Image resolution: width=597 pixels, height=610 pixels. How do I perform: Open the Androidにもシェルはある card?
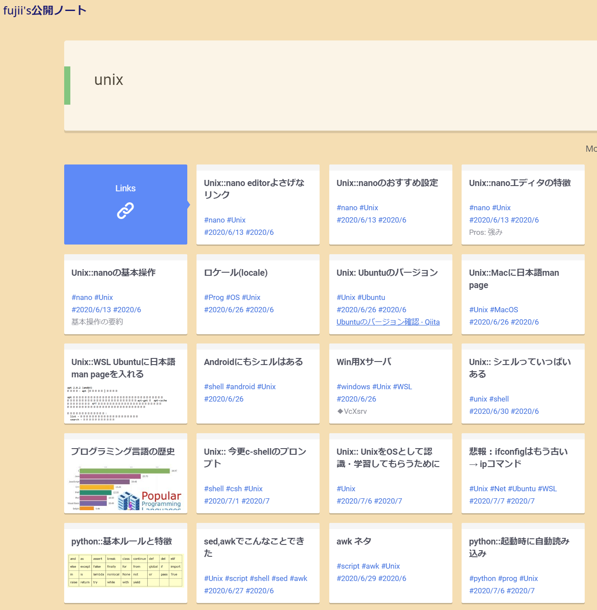(258, 384)
